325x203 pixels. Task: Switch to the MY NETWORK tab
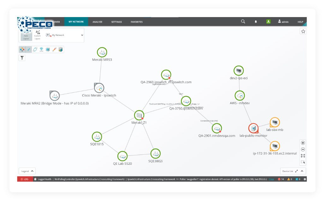coord(76,22)
